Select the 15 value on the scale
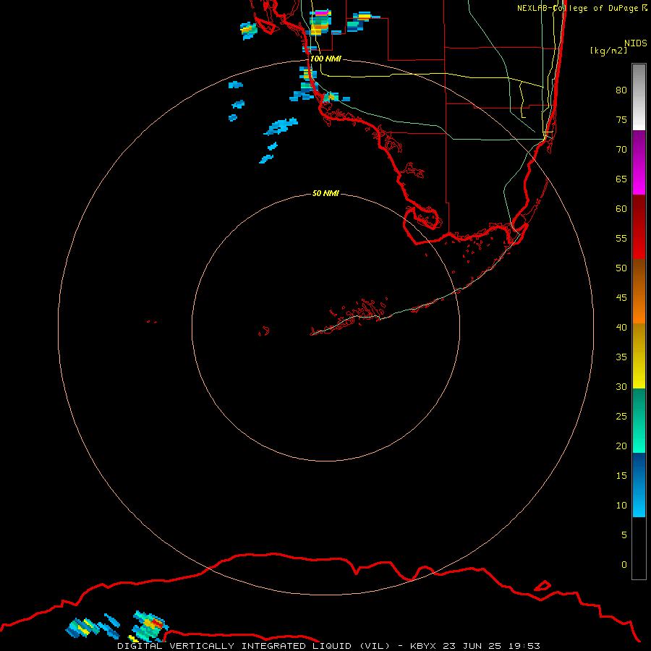 [621, 475]
